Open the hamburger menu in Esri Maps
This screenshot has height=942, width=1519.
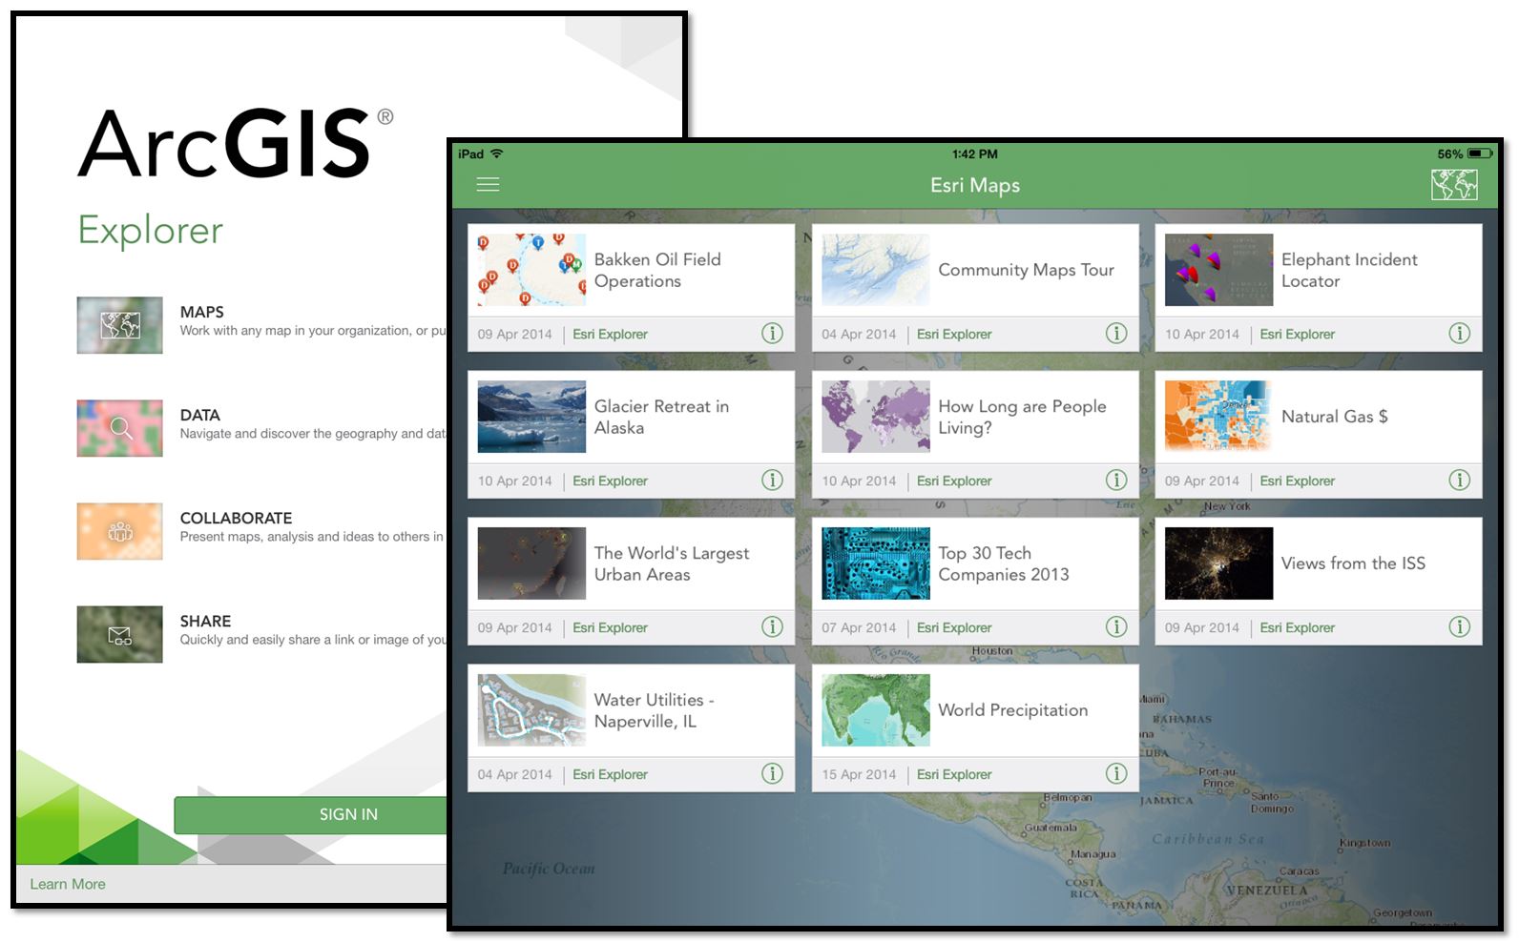(488, 185)
